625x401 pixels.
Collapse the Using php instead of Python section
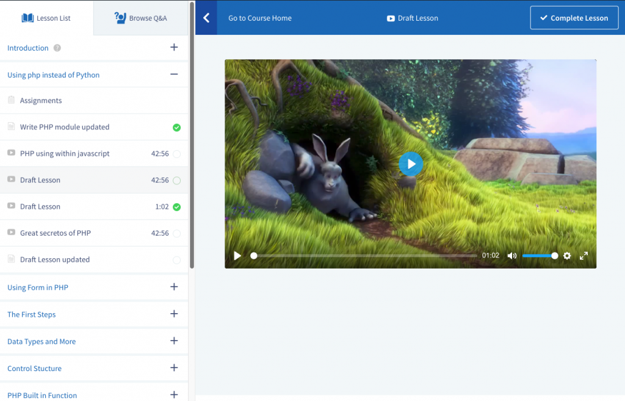pos(174,74)
